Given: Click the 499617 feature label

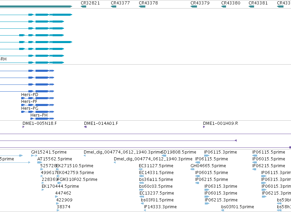Looking at the screenshot, I should tap(49, 173).
